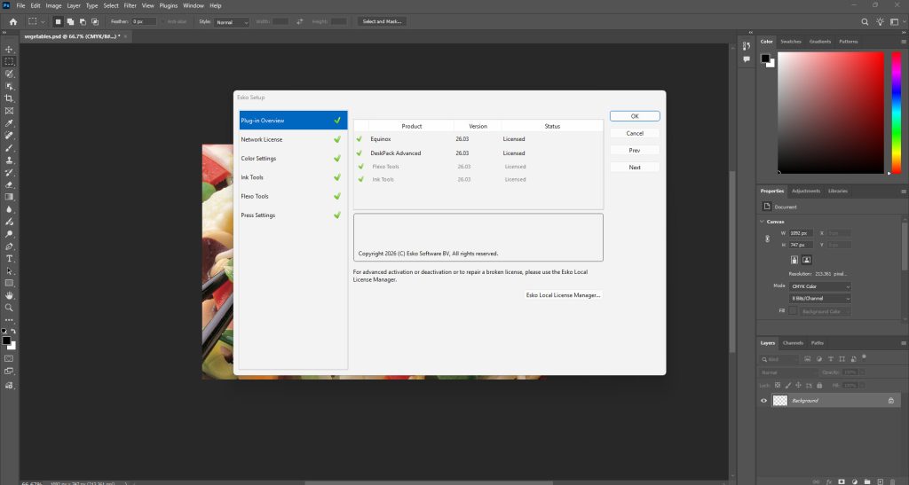
Task: Select the Rectangle shape tool
Action: (x=9, y=283)
